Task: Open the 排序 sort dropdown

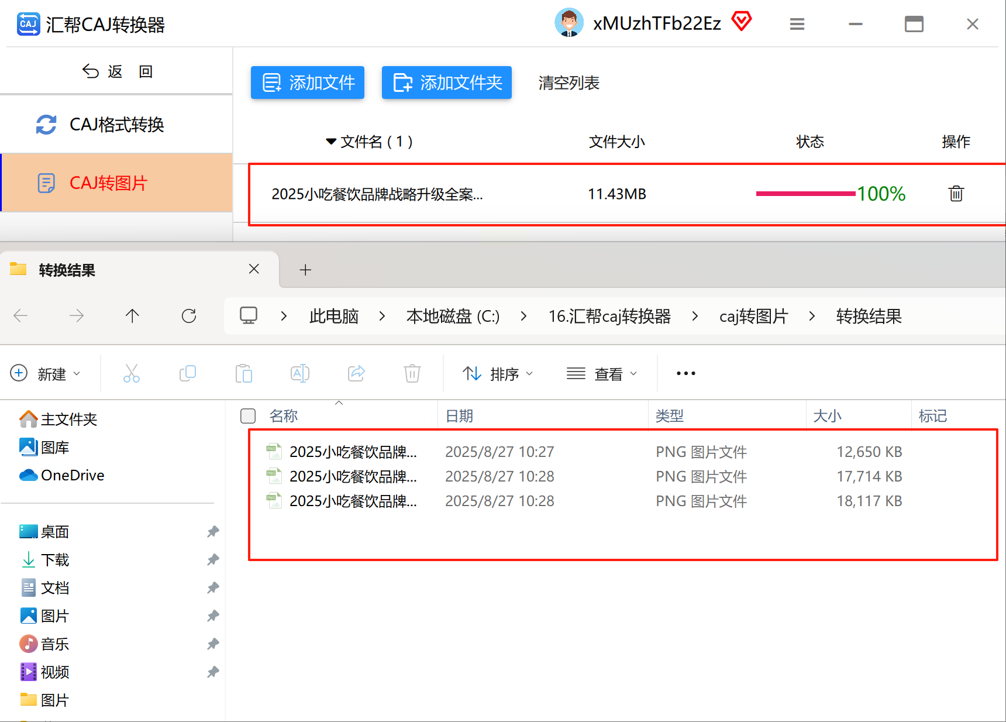Action: coord(498,374)
